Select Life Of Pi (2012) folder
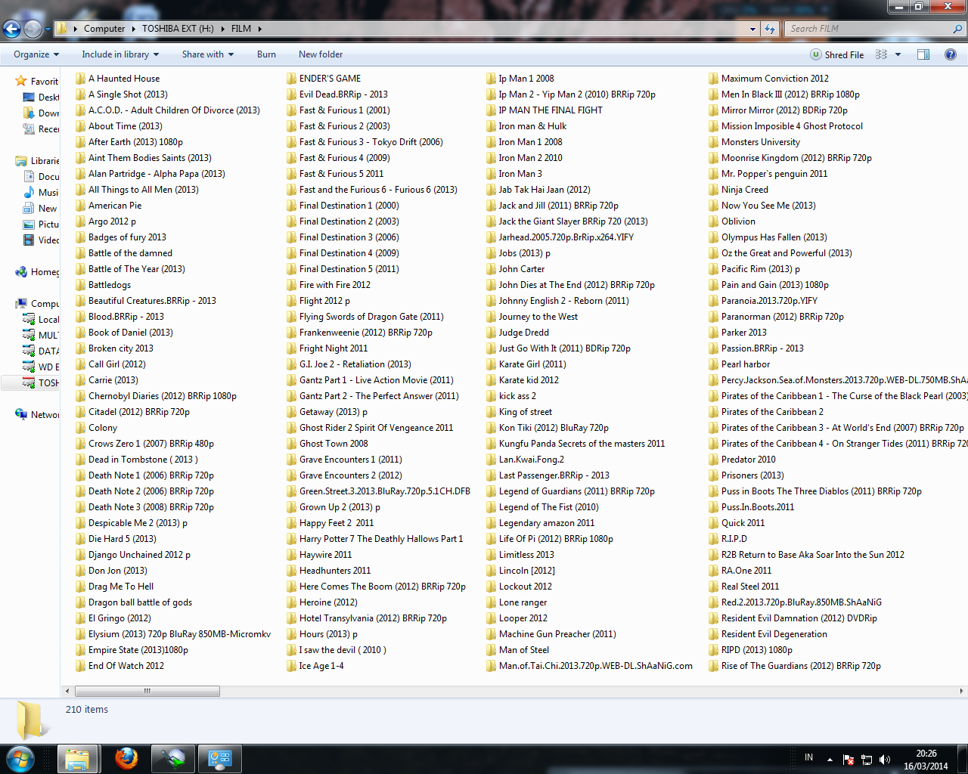The image size is (968, 774). pos(550,538)
